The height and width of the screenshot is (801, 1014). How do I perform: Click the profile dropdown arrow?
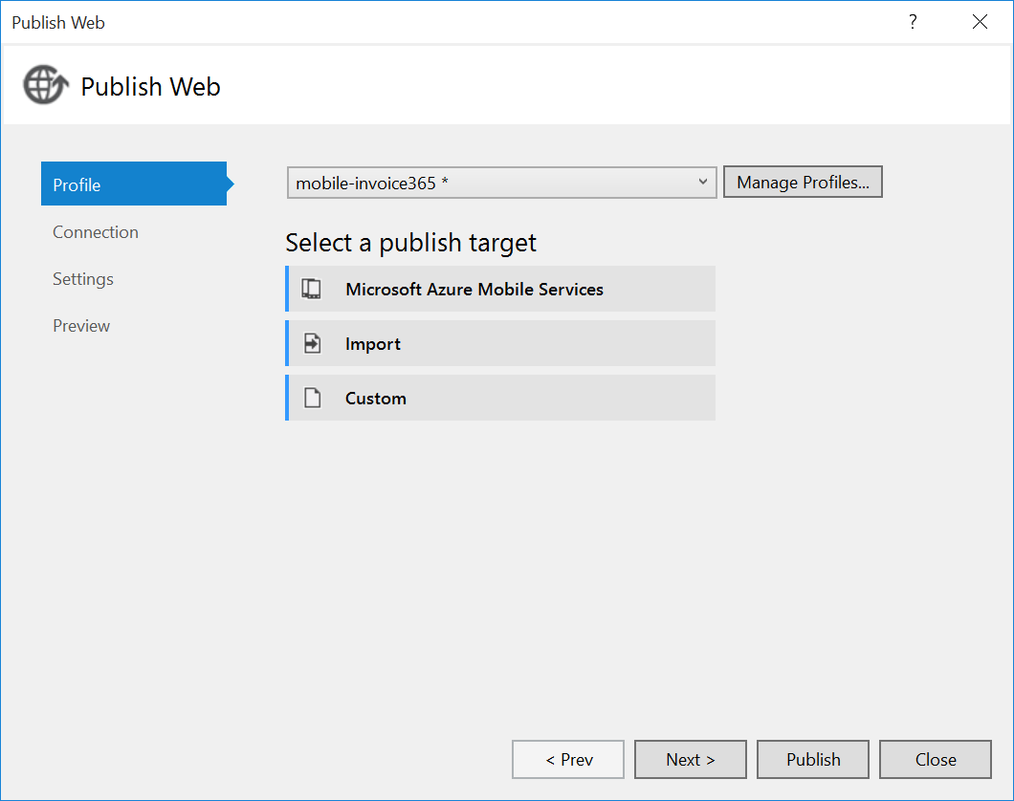[703, 183]
